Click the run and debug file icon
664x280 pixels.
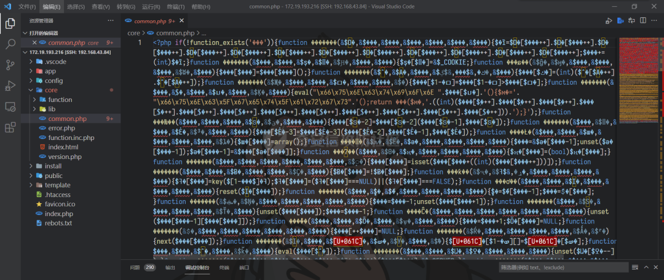609,21
